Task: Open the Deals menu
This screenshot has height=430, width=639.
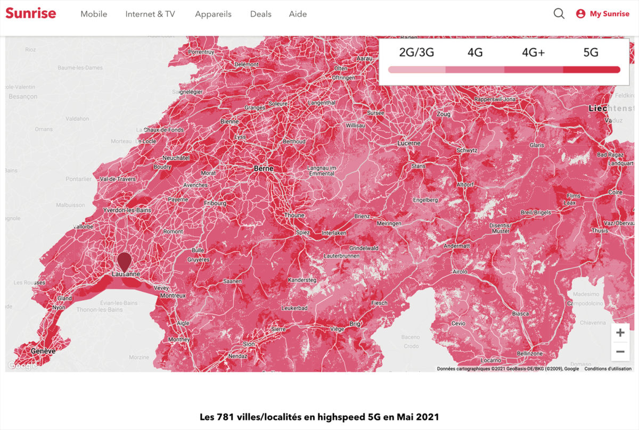Action: click(260, 14)
